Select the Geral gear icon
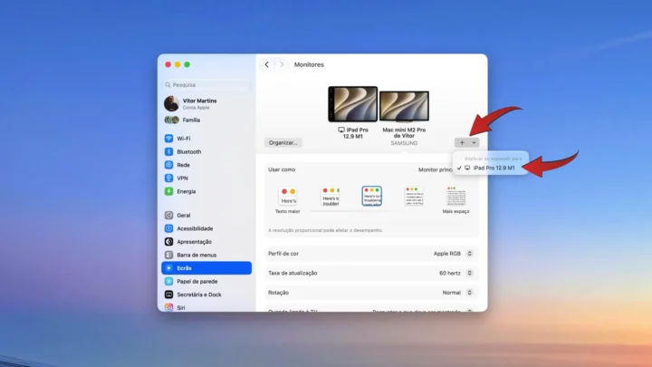 point(168,215)
